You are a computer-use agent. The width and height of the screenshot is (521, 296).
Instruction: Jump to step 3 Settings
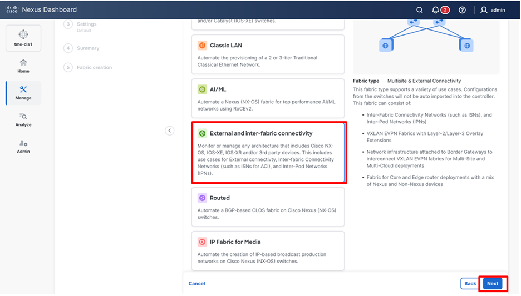point(80,26)
